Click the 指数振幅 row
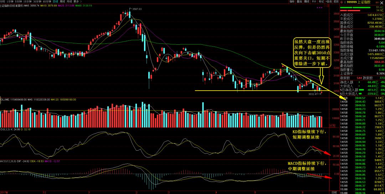The image size is (385, 194). (x=362, y=50)
